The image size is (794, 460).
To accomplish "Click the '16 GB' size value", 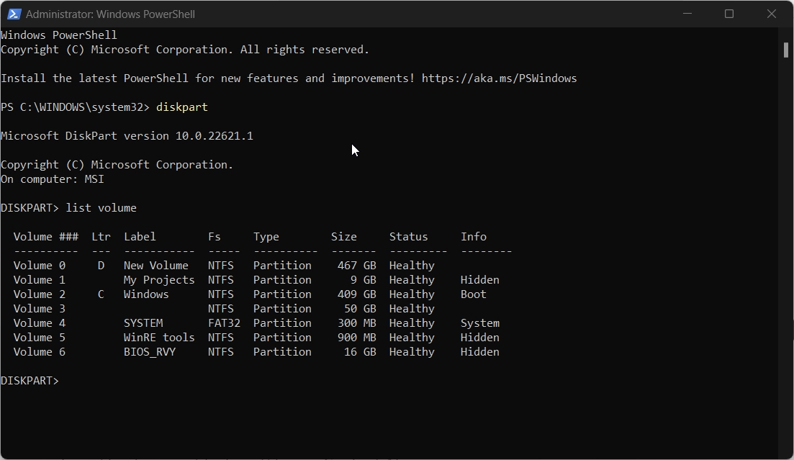I will coord(360,352).
